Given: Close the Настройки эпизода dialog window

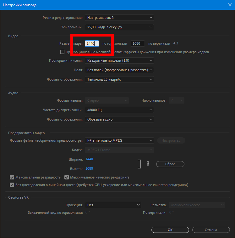Looking at the screenshot, I should tap(229, 5).
